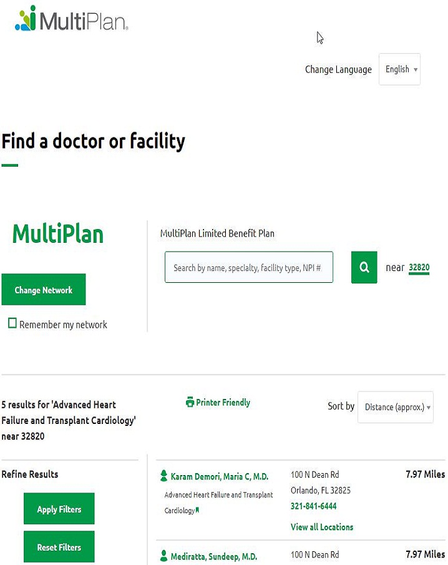Image resolution: width=448 pixels, height=565 pixels.
Task: Open the Distance (approx.) sort dropdown
Action: click(x=395, y=407)
